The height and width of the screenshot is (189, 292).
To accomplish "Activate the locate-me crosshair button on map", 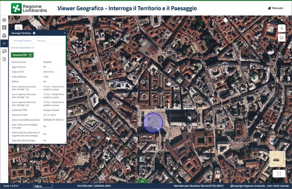I will (282, 29).
